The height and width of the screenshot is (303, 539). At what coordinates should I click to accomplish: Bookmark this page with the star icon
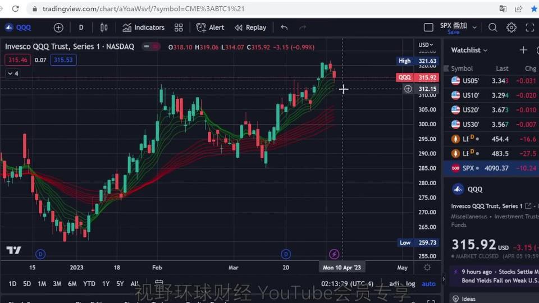(x=534, y=8)
